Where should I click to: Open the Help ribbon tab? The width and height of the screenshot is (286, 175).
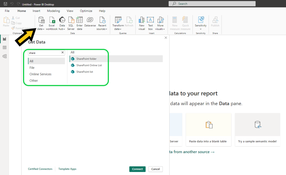102,11
